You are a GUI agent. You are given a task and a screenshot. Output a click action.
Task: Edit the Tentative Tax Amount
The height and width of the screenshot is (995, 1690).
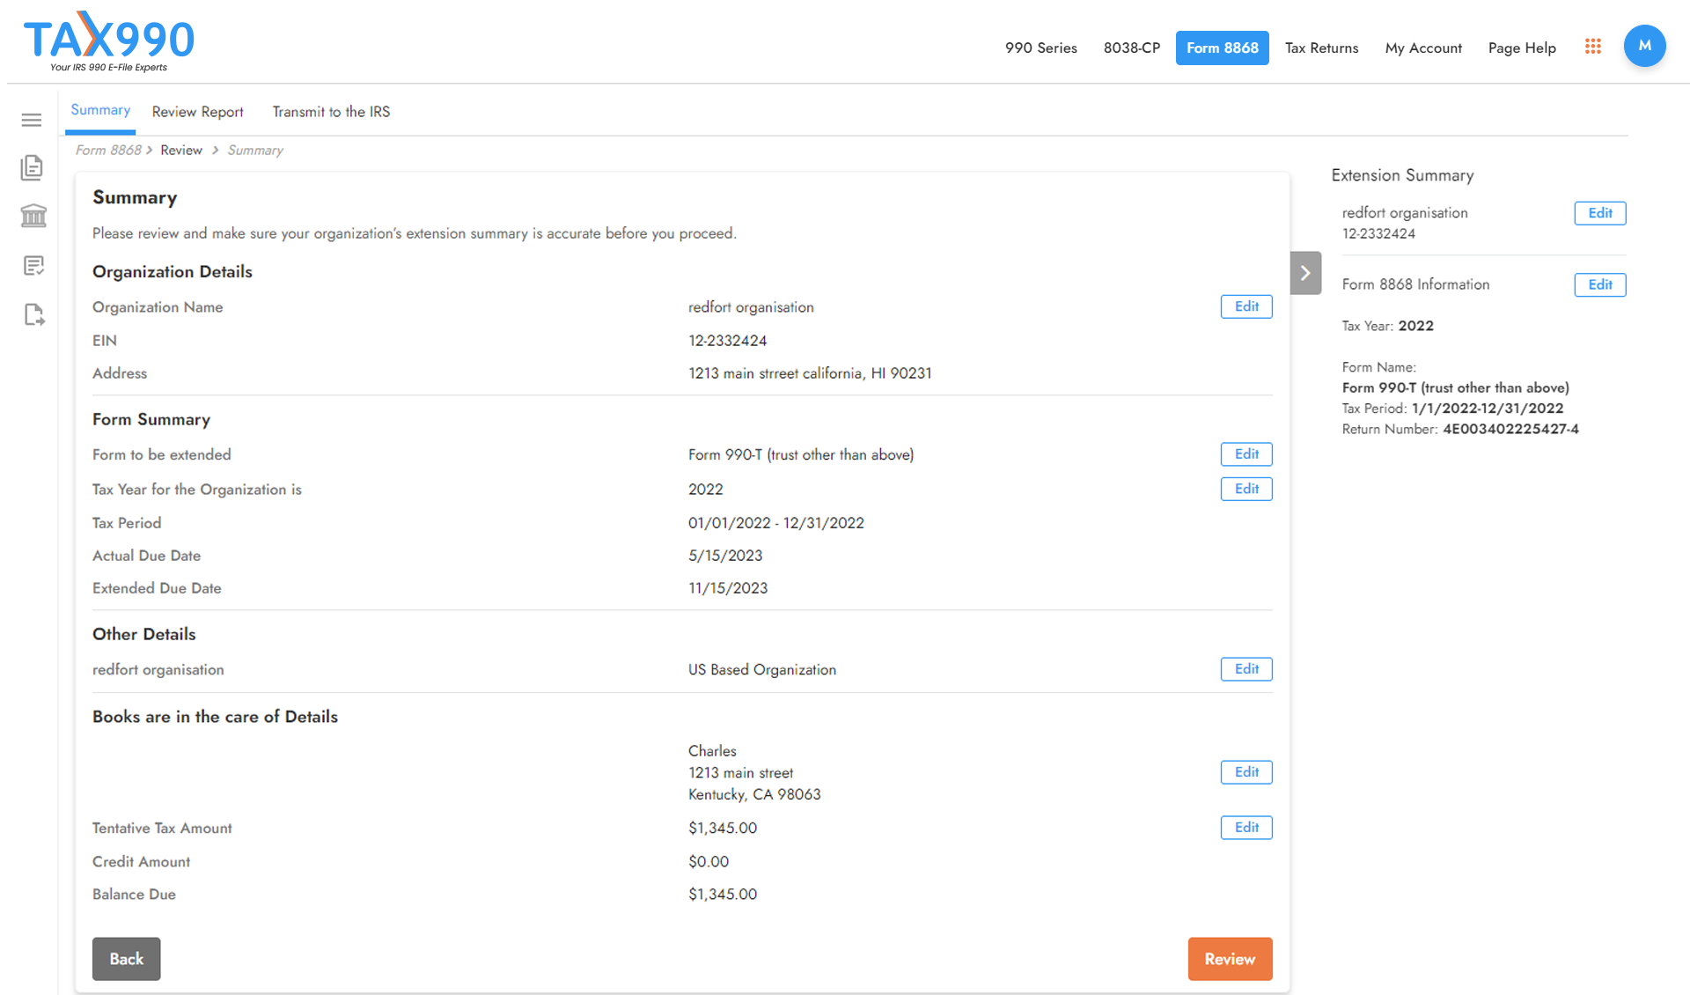(1245, 827)
